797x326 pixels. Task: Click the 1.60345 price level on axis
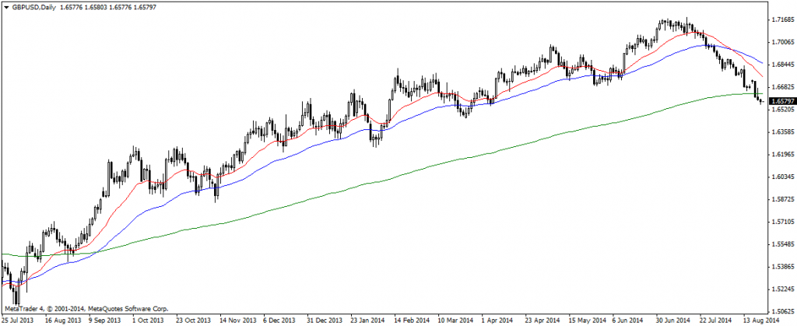(x=781, y=177)
